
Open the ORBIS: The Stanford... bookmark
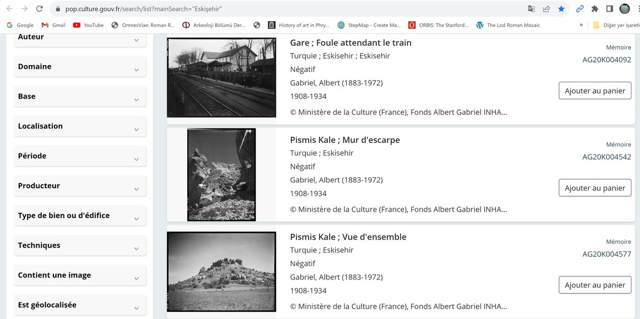[x=438, y=25]
